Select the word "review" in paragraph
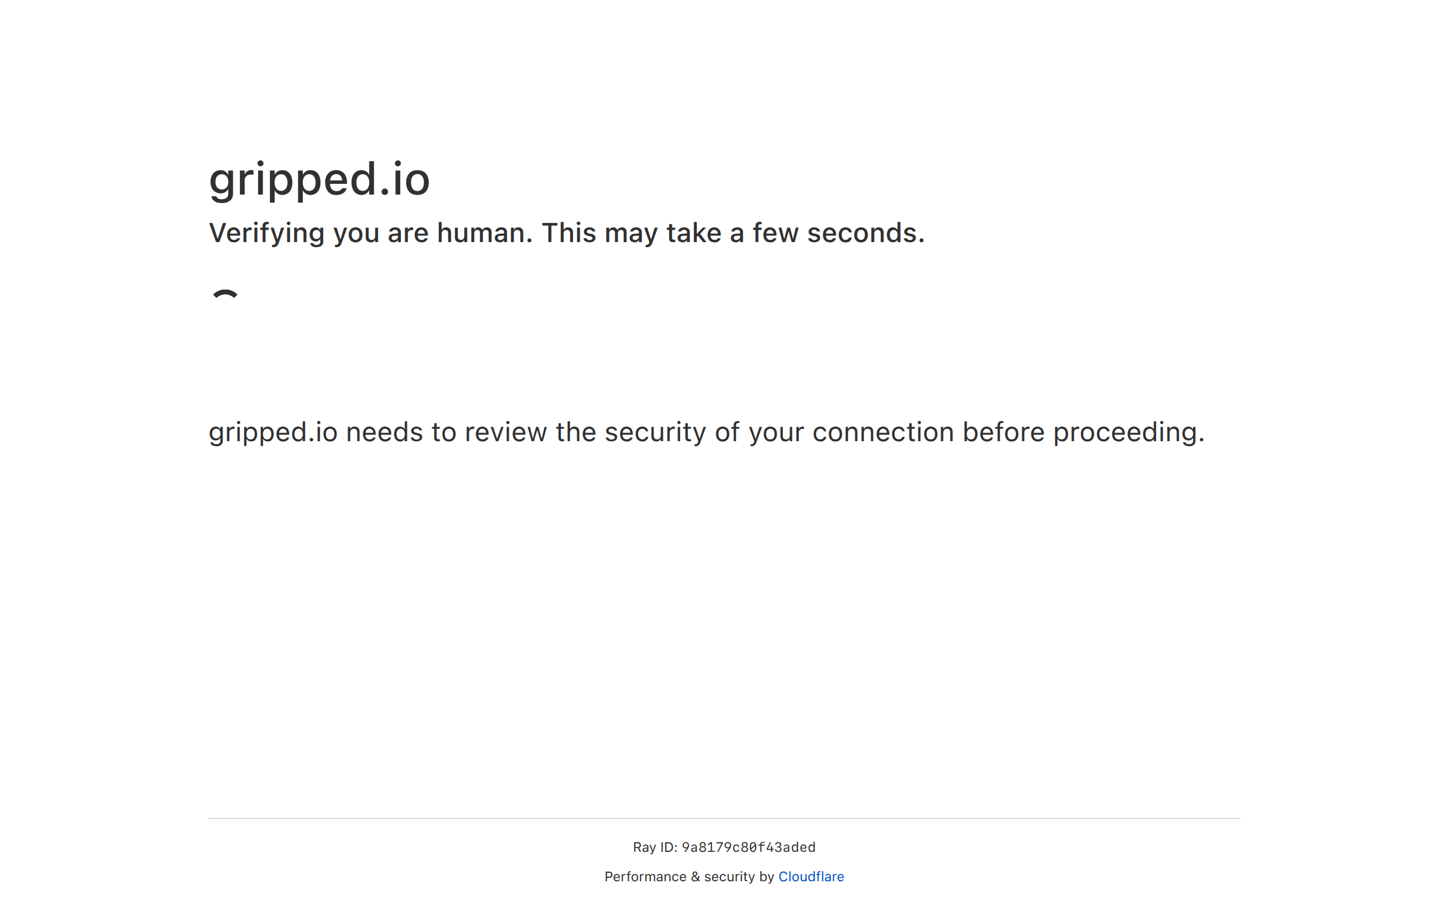This screenshot has height=905, width=1449. (x=505, y=432)
